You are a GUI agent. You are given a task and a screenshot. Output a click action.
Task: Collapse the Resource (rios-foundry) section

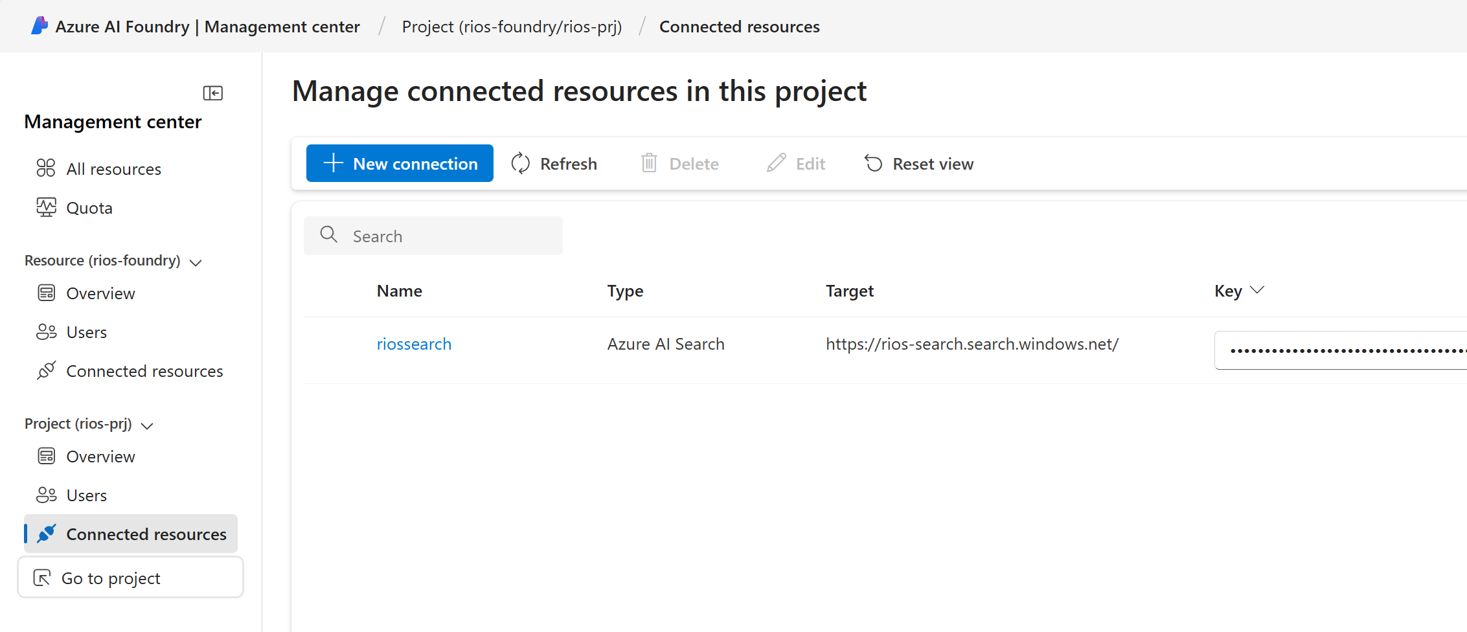(196, 262)
